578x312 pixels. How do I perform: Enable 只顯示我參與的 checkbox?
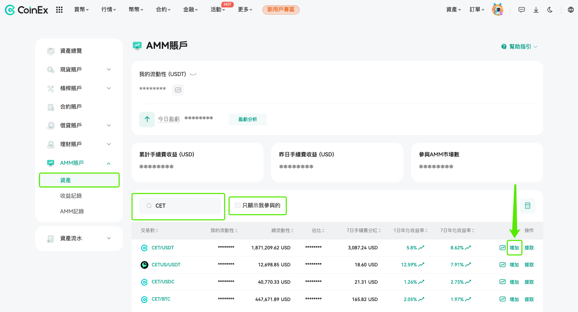[x=238, y=206]
